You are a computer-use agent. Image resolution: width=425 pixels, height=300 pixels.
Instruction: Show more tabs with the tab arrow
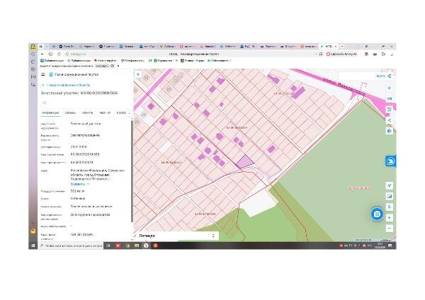point(130,113)
